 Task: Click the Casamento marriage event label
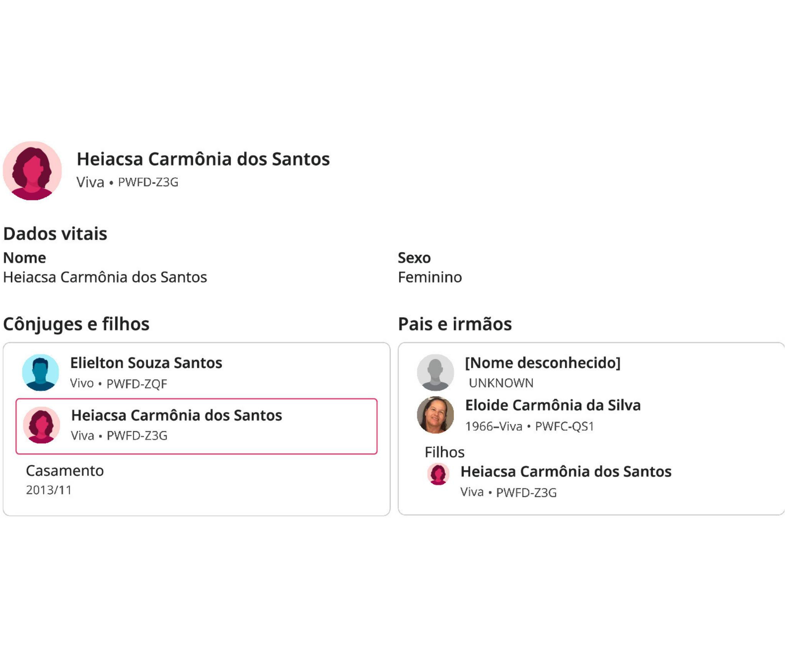[65, 471]
